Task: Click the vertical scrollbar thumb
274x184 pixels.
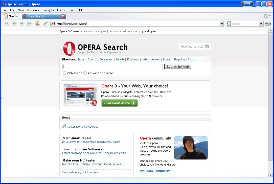Action: click(270, 96)
